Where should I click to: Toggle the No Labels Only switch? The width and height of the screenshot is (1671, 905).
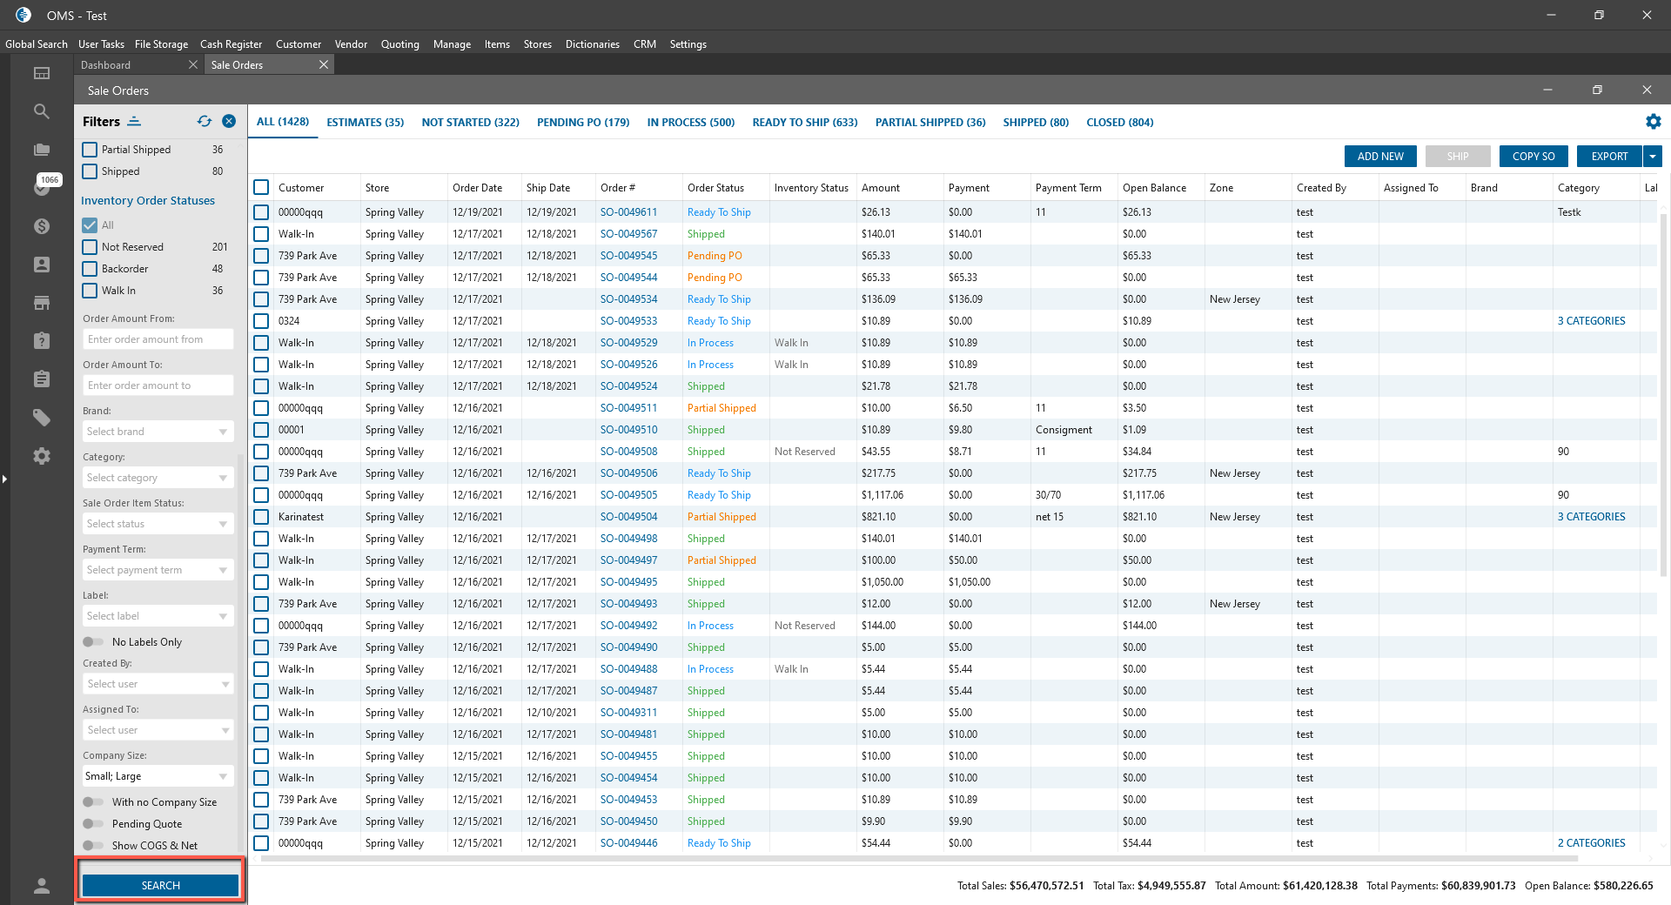pos(93,642)
